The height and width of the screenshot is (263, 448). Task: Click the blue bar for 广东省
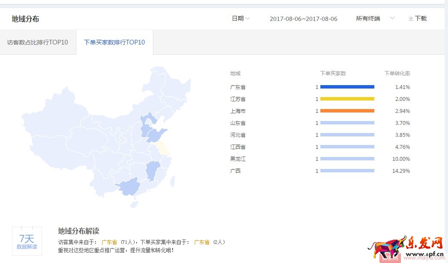pyautogui.click(x=347, y=87)
